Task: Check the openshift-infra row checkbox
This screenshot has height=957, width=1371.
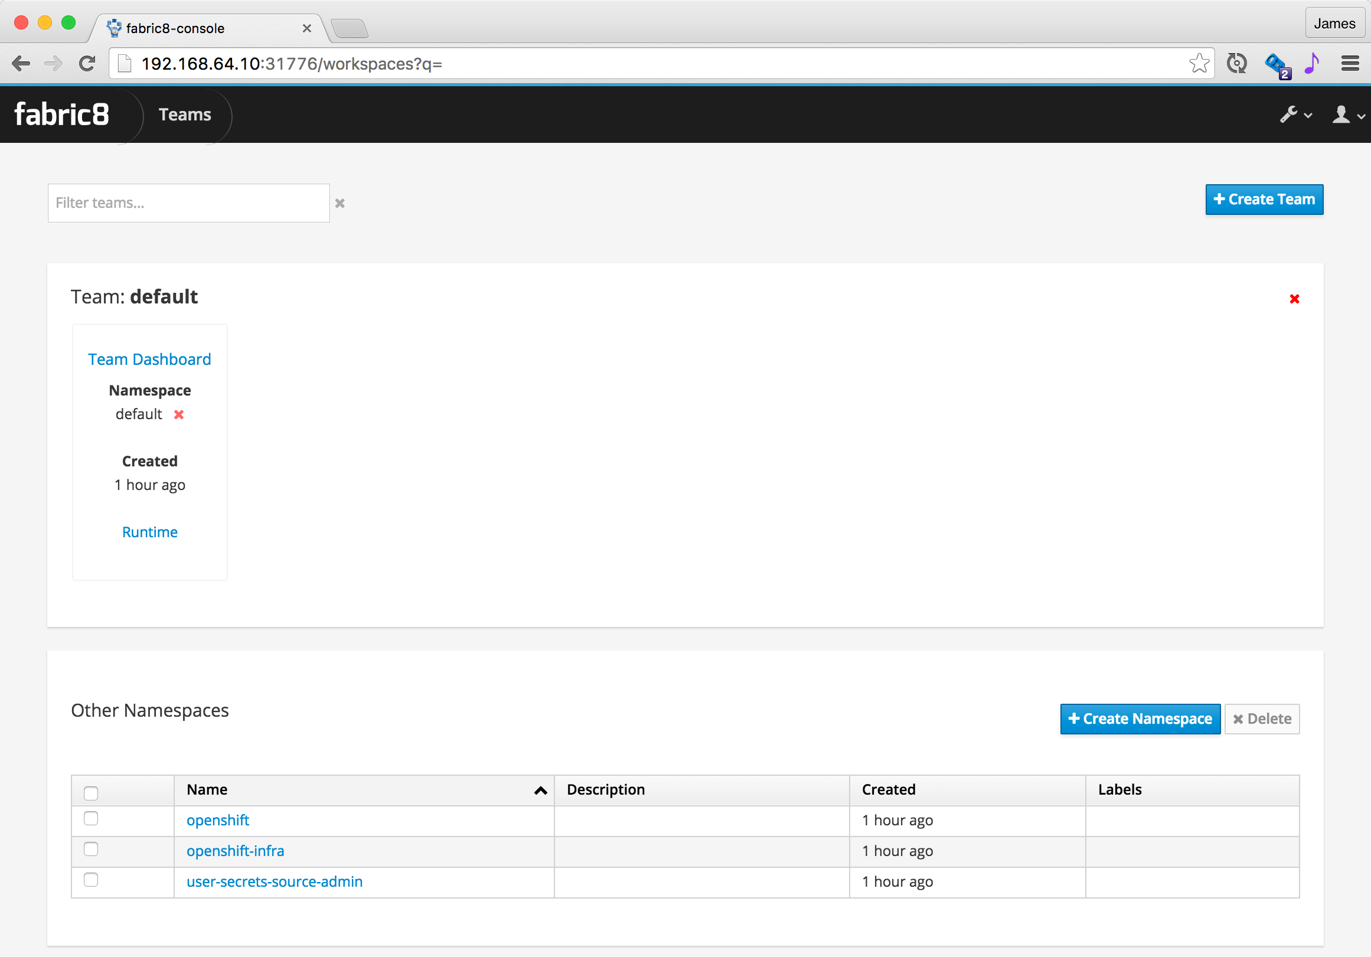Action: tap(91, 849)
